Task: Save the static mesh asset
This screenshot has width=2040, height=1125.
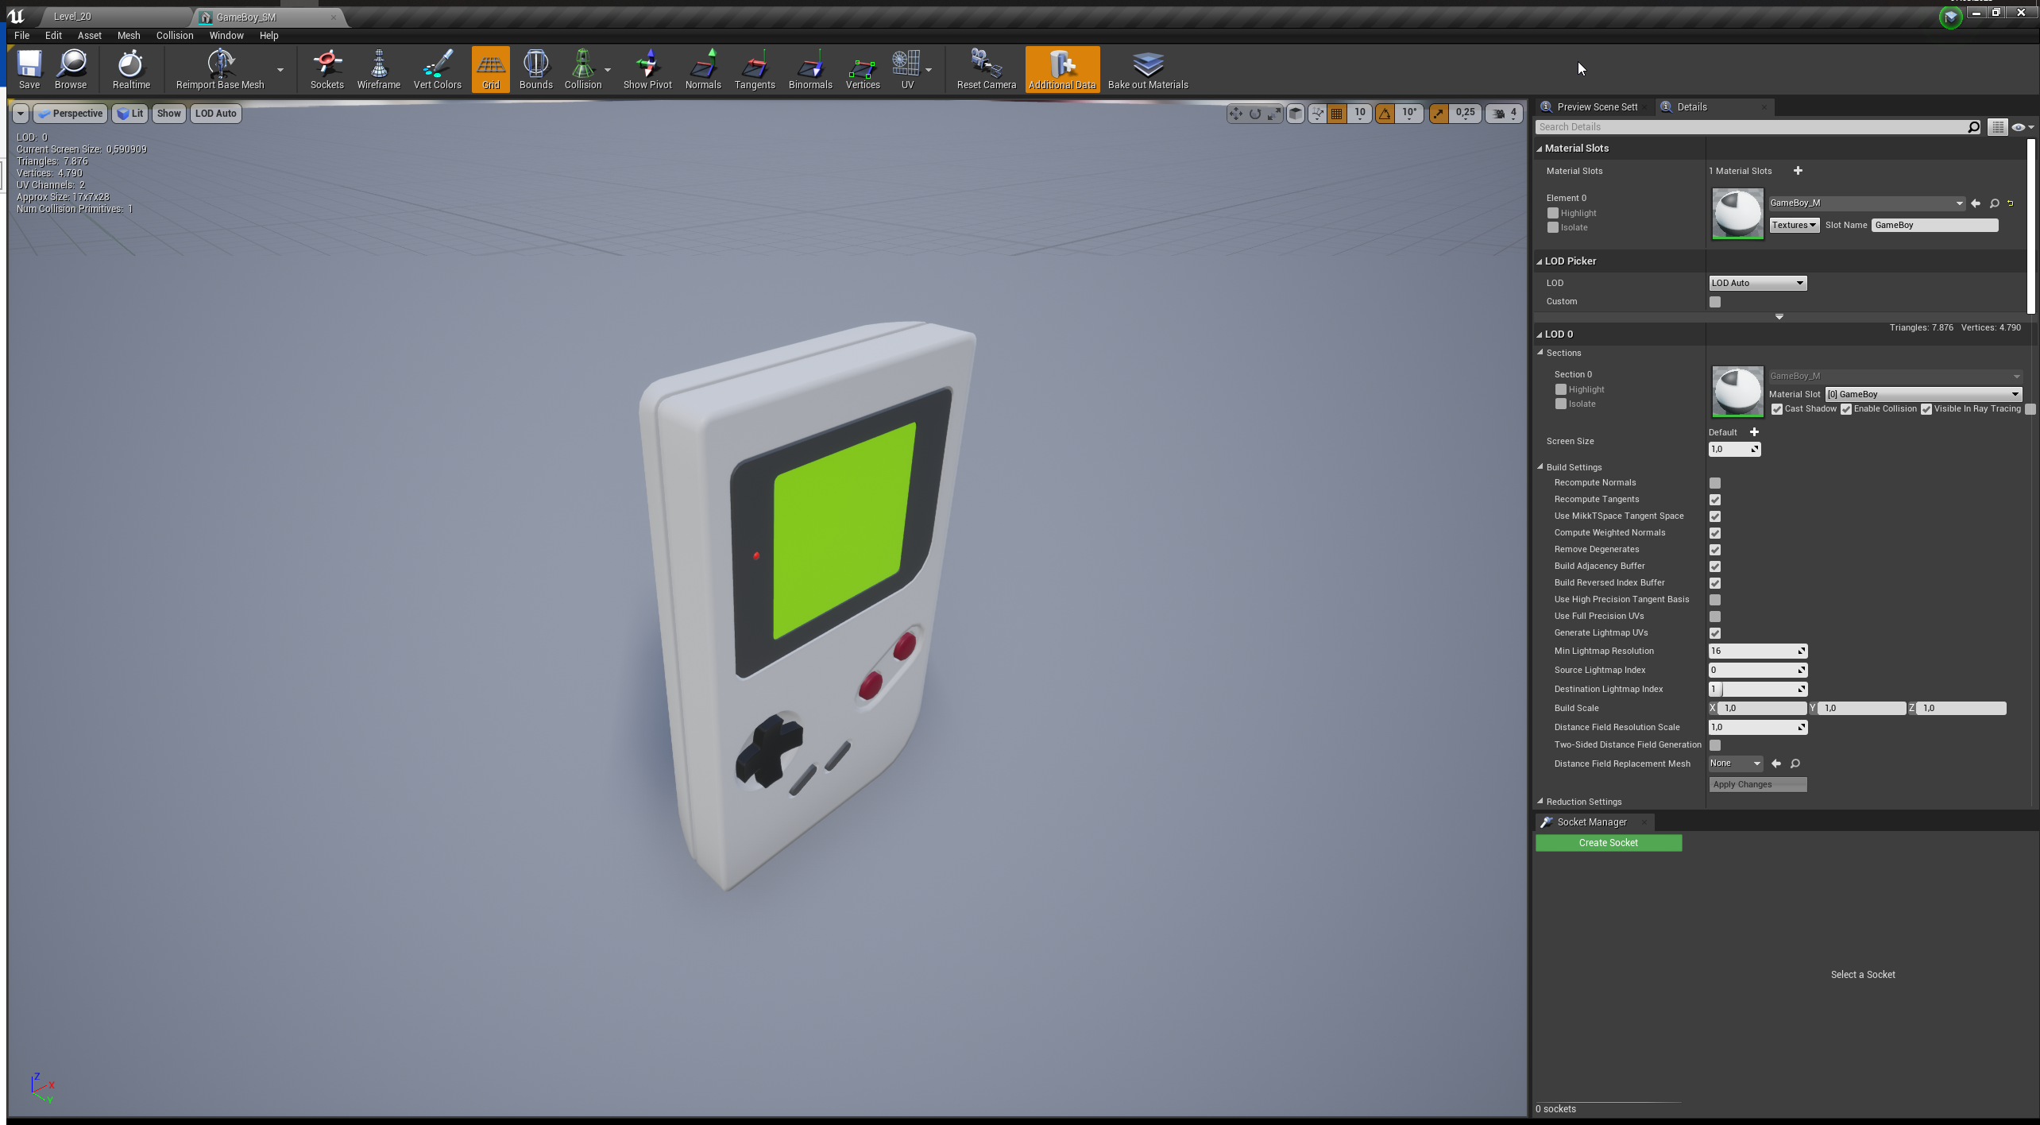Action: [x=29, y=69]
